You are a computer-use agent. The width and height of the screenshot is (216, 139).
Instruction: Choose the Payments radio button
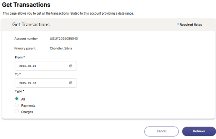click(x=17, y=105)
